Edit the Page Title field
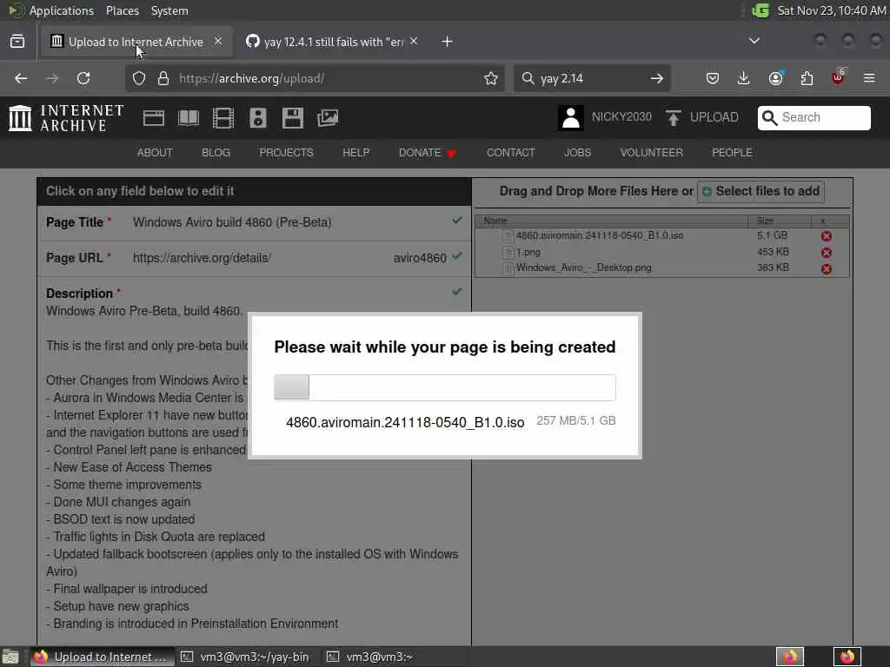890x667 pixels. coord(255,222)
